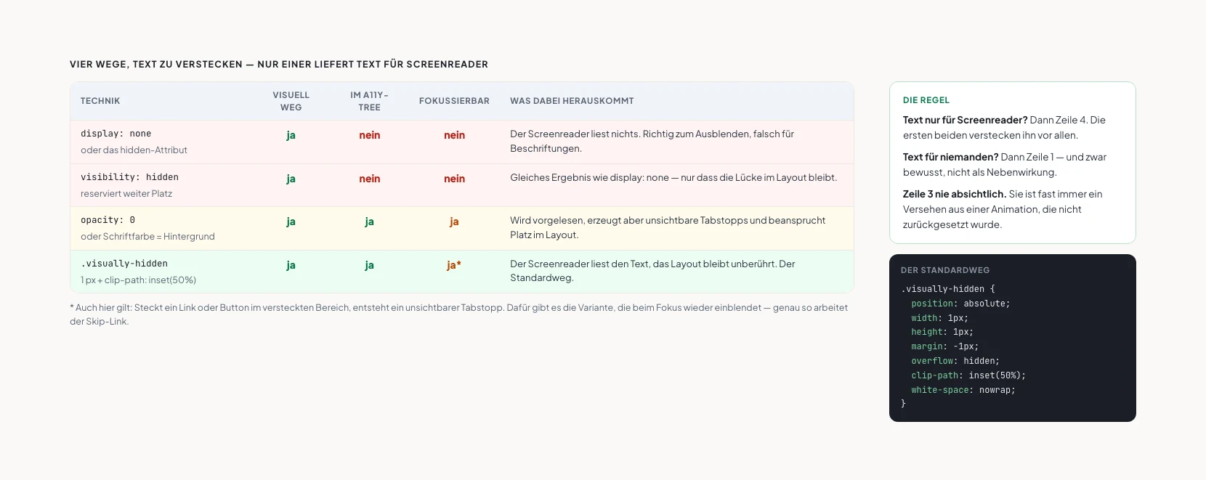Select the opacity: 0 code cell
The image size is (1206, 480).
click(x=108, y=220)
